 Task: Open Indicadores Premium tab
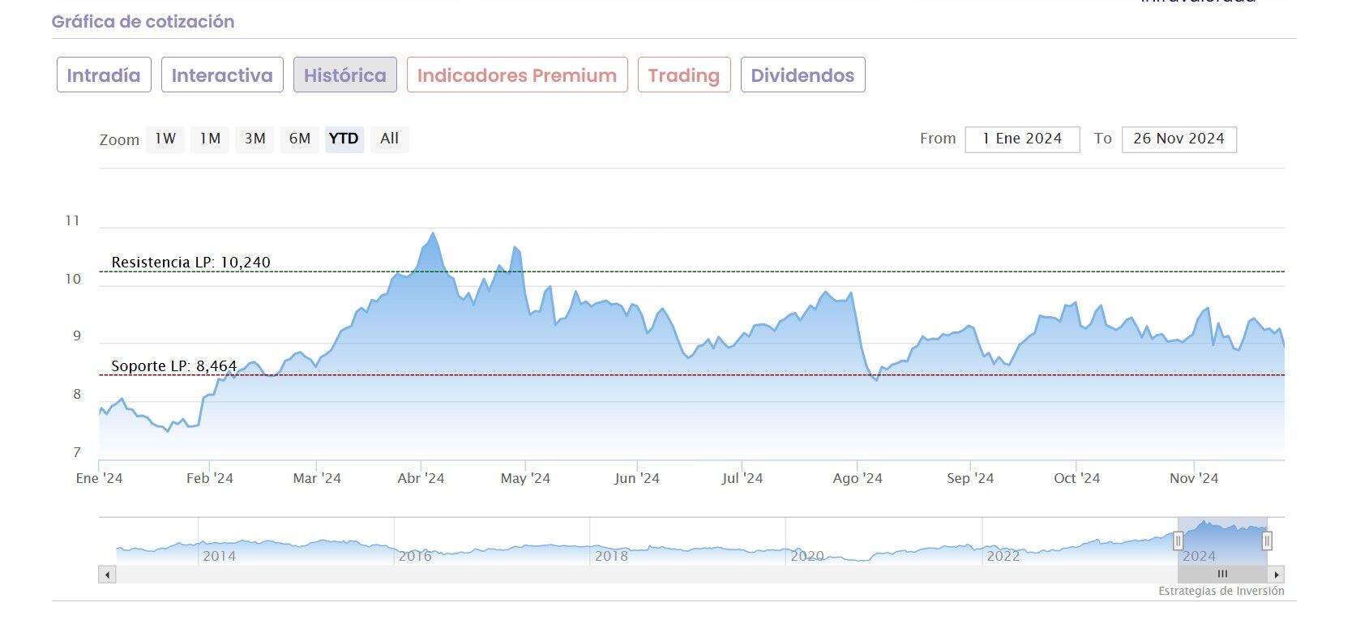517,75
